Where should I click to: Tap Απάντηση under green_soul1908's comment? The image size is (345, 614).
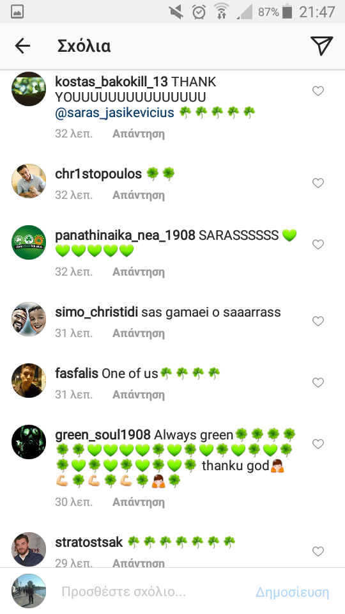139,502
